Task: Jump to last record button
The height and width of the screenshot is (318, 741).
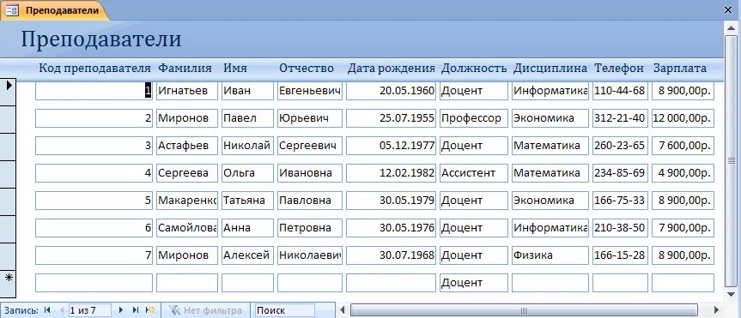Action: coord(136,310)
